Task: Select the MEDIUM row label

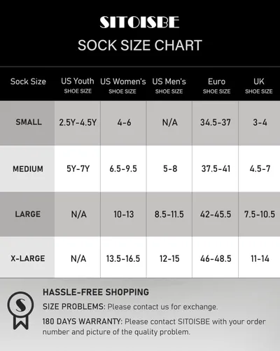Action: tap(28, 168)
